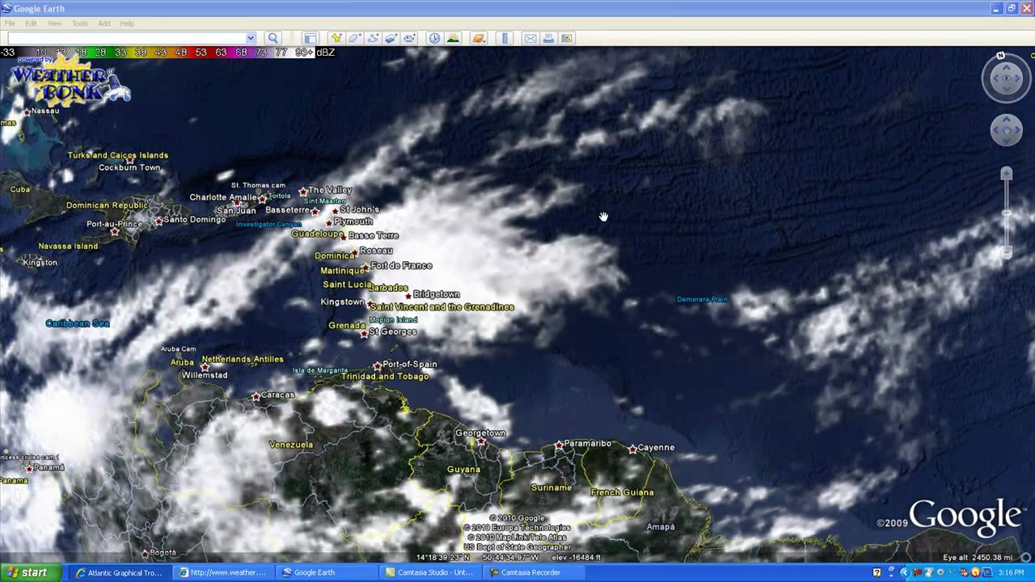The image size is (1035, 582).
Task: Add a new placemark
Action: point(336,38)
